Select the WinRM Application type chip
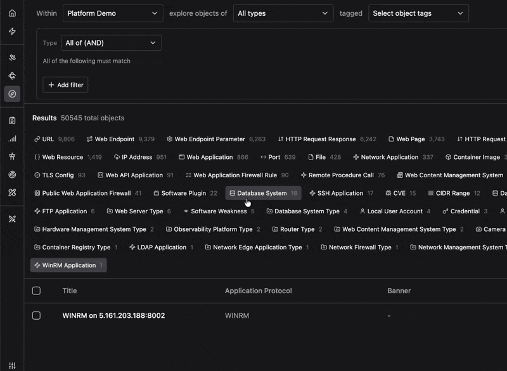 tap(68, 265)
